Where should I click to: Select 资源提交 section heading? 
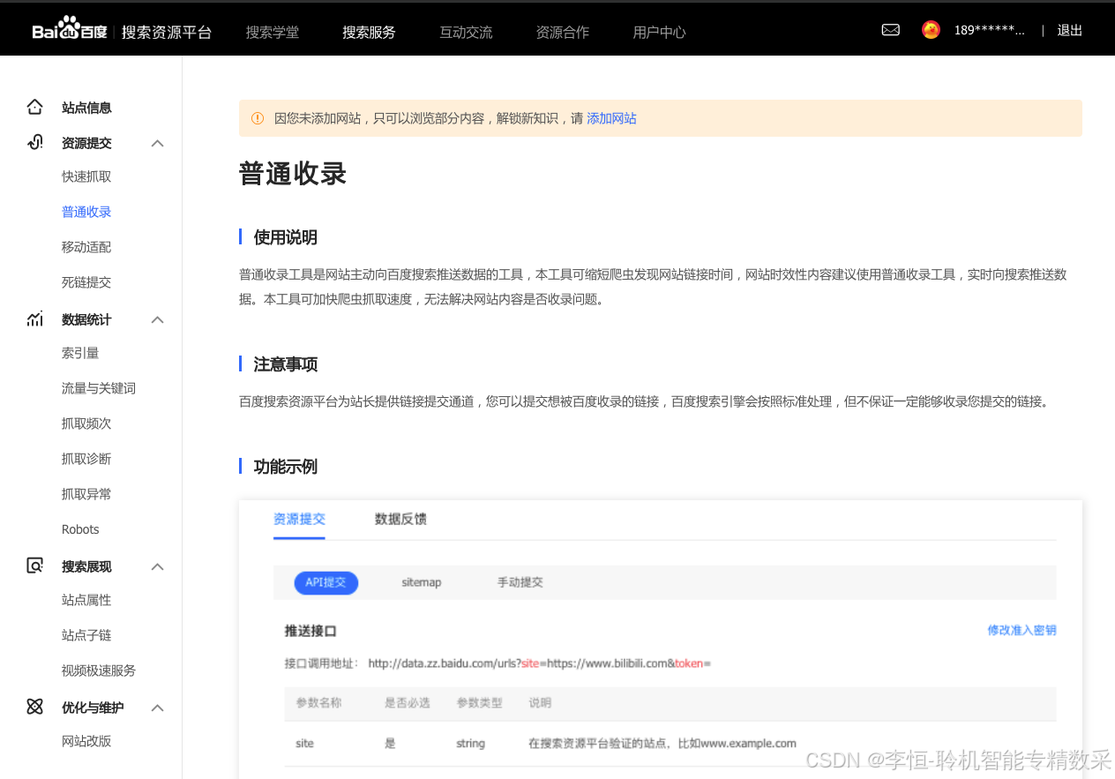point(86,143)
